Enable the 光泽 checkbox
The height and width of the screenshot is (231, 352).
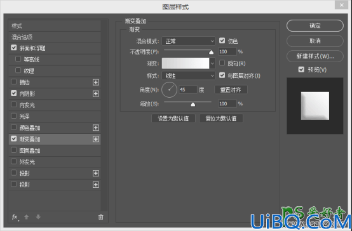point(14,116)
